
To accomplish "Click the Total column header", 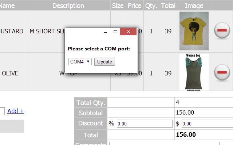I will (168, 6).
